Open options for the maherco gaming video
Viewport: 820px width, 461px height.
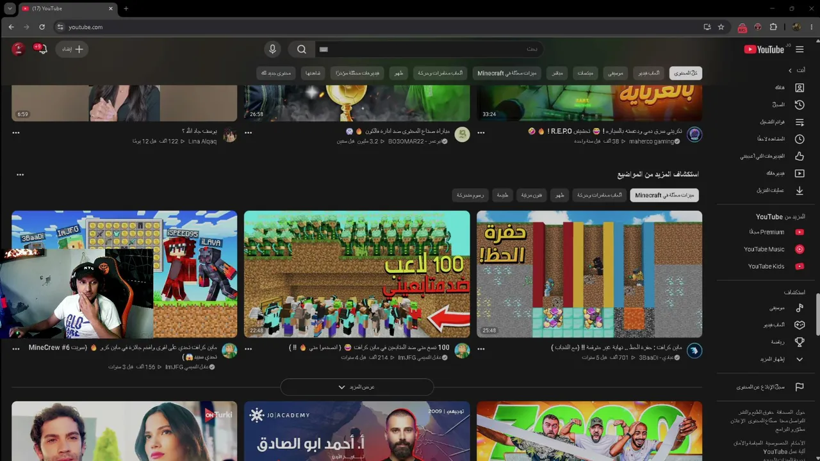point(481,133)
